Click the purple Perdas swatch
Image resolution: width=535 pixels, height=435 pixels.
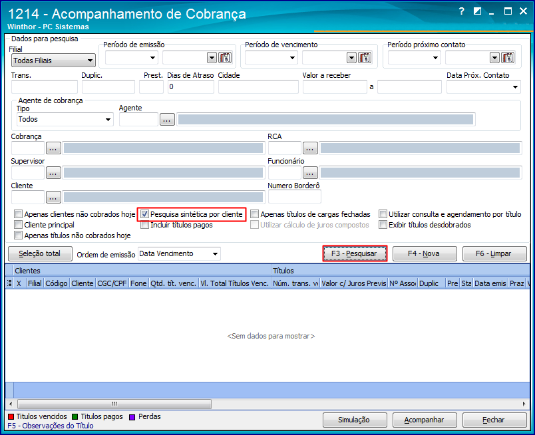point(132,417)
